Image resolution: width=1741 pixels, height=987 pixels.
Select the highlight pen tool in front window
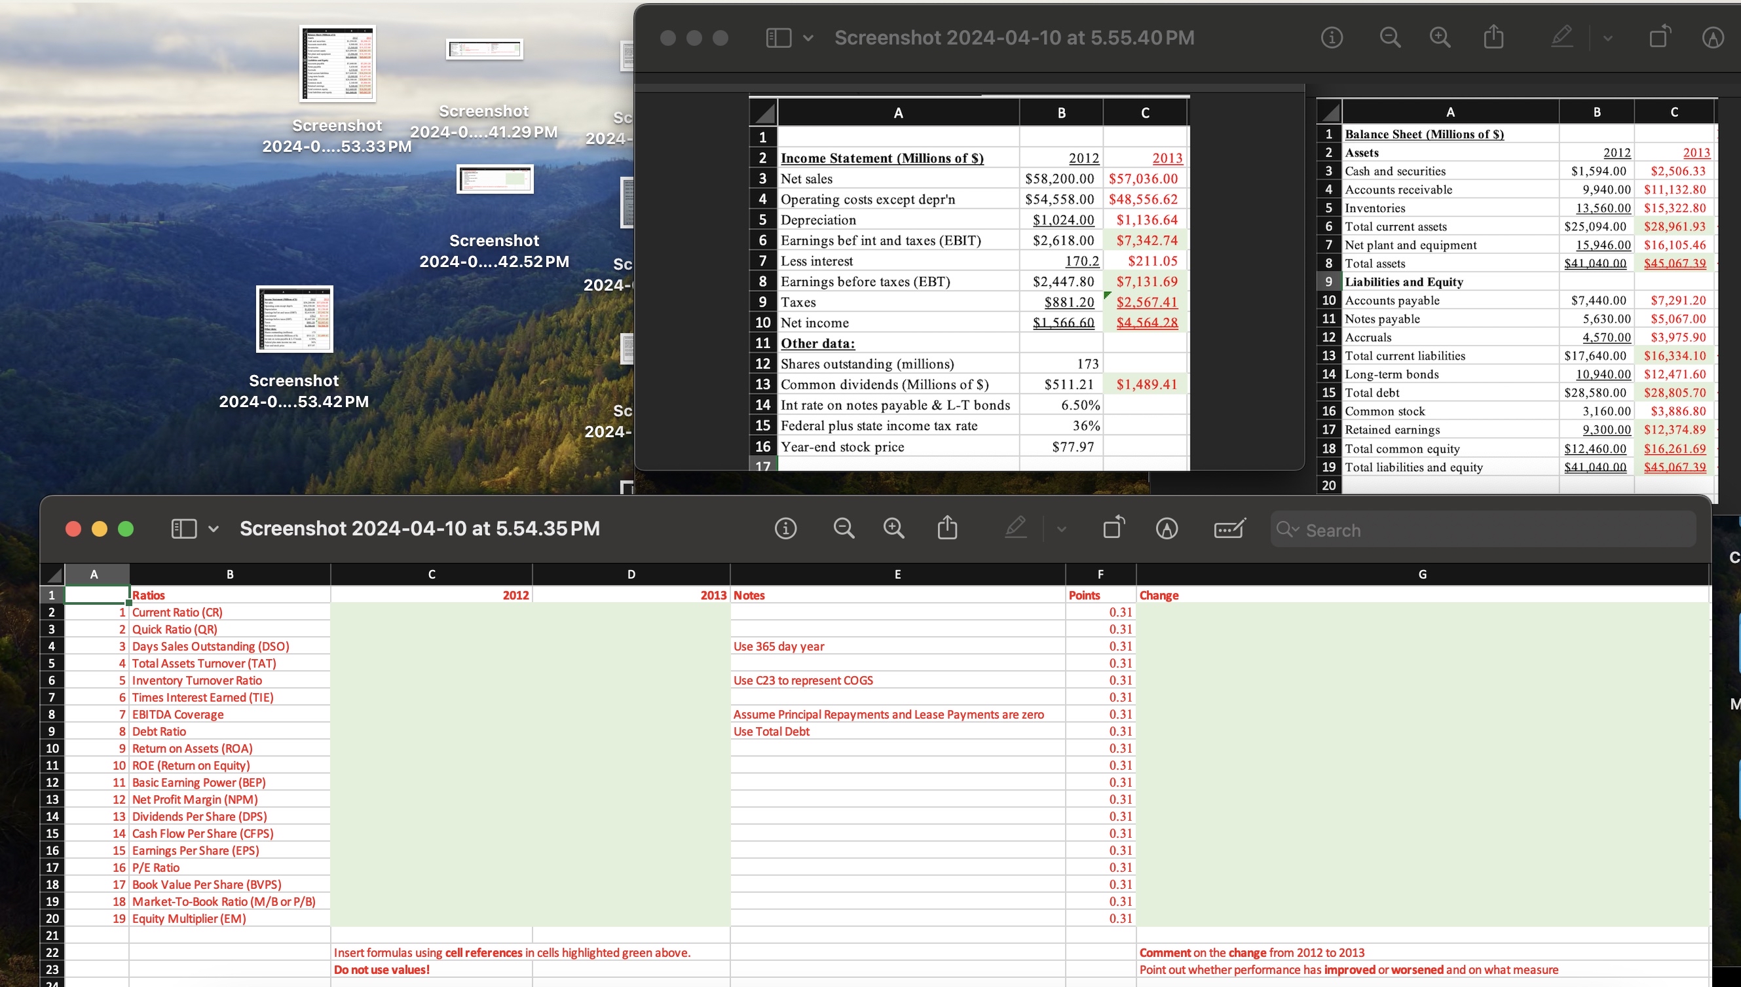point(1015,528)
